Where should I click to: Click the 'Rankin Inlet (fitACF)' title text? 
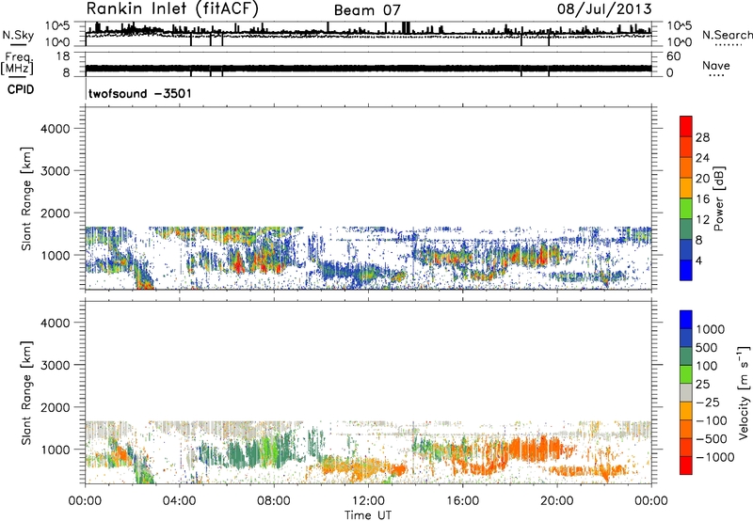click(x=172, y=8)
